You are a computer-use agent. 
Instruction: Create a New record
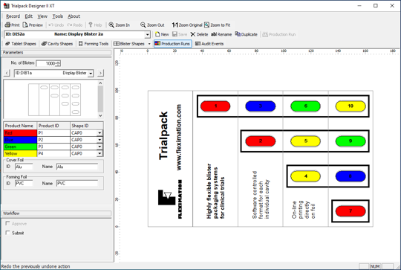[162, 34]
